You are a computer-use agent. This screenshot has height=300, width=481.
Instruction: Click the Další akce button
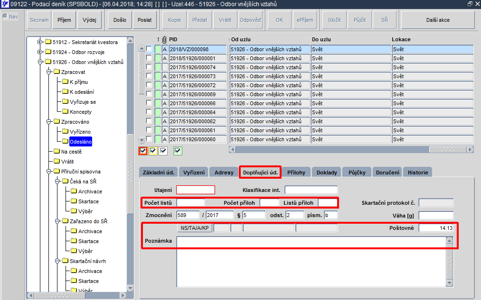(438, 20)
